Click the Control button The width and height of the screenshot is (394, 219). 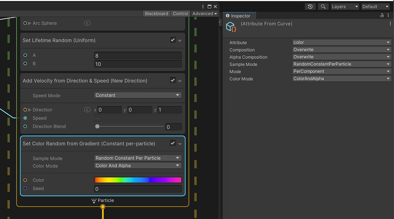click(180, 13)
